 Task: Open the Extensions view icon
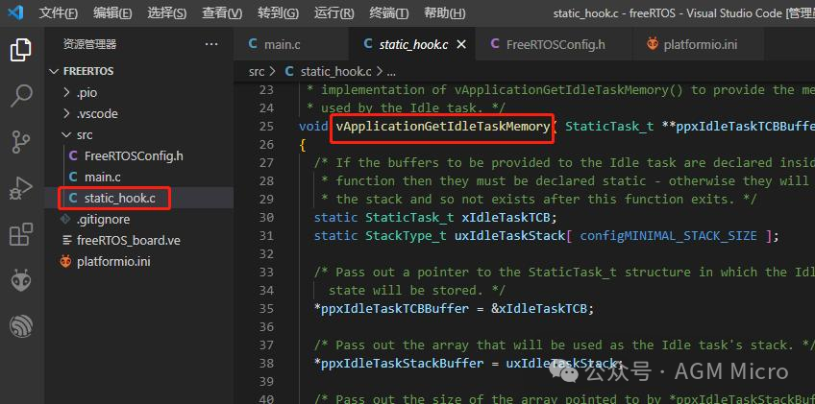[20, 234]
